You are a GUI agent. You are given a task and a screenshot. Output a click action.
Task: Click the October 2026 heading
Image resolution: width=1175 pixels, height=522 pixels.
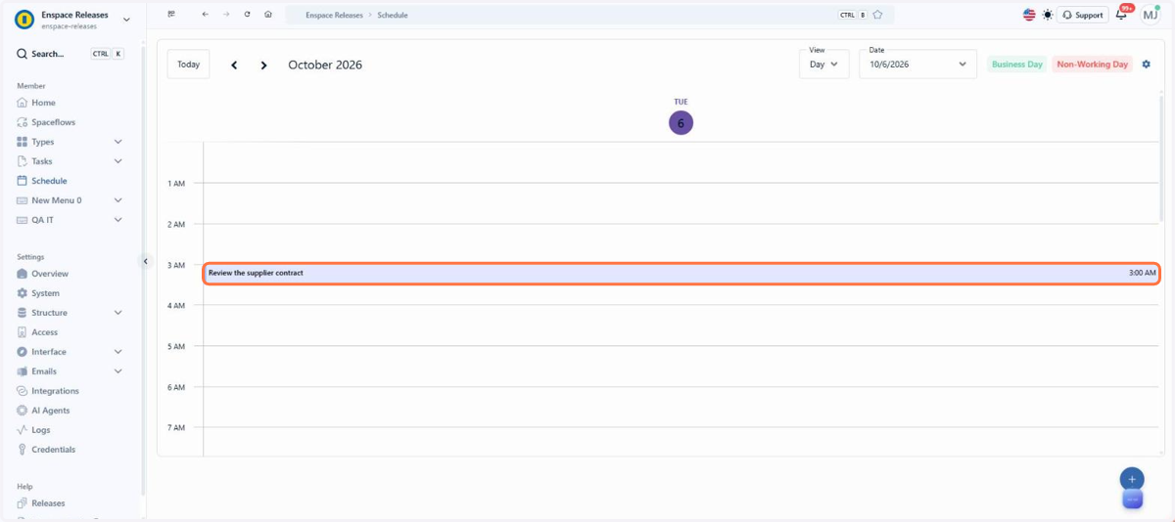tap(325, 65)
